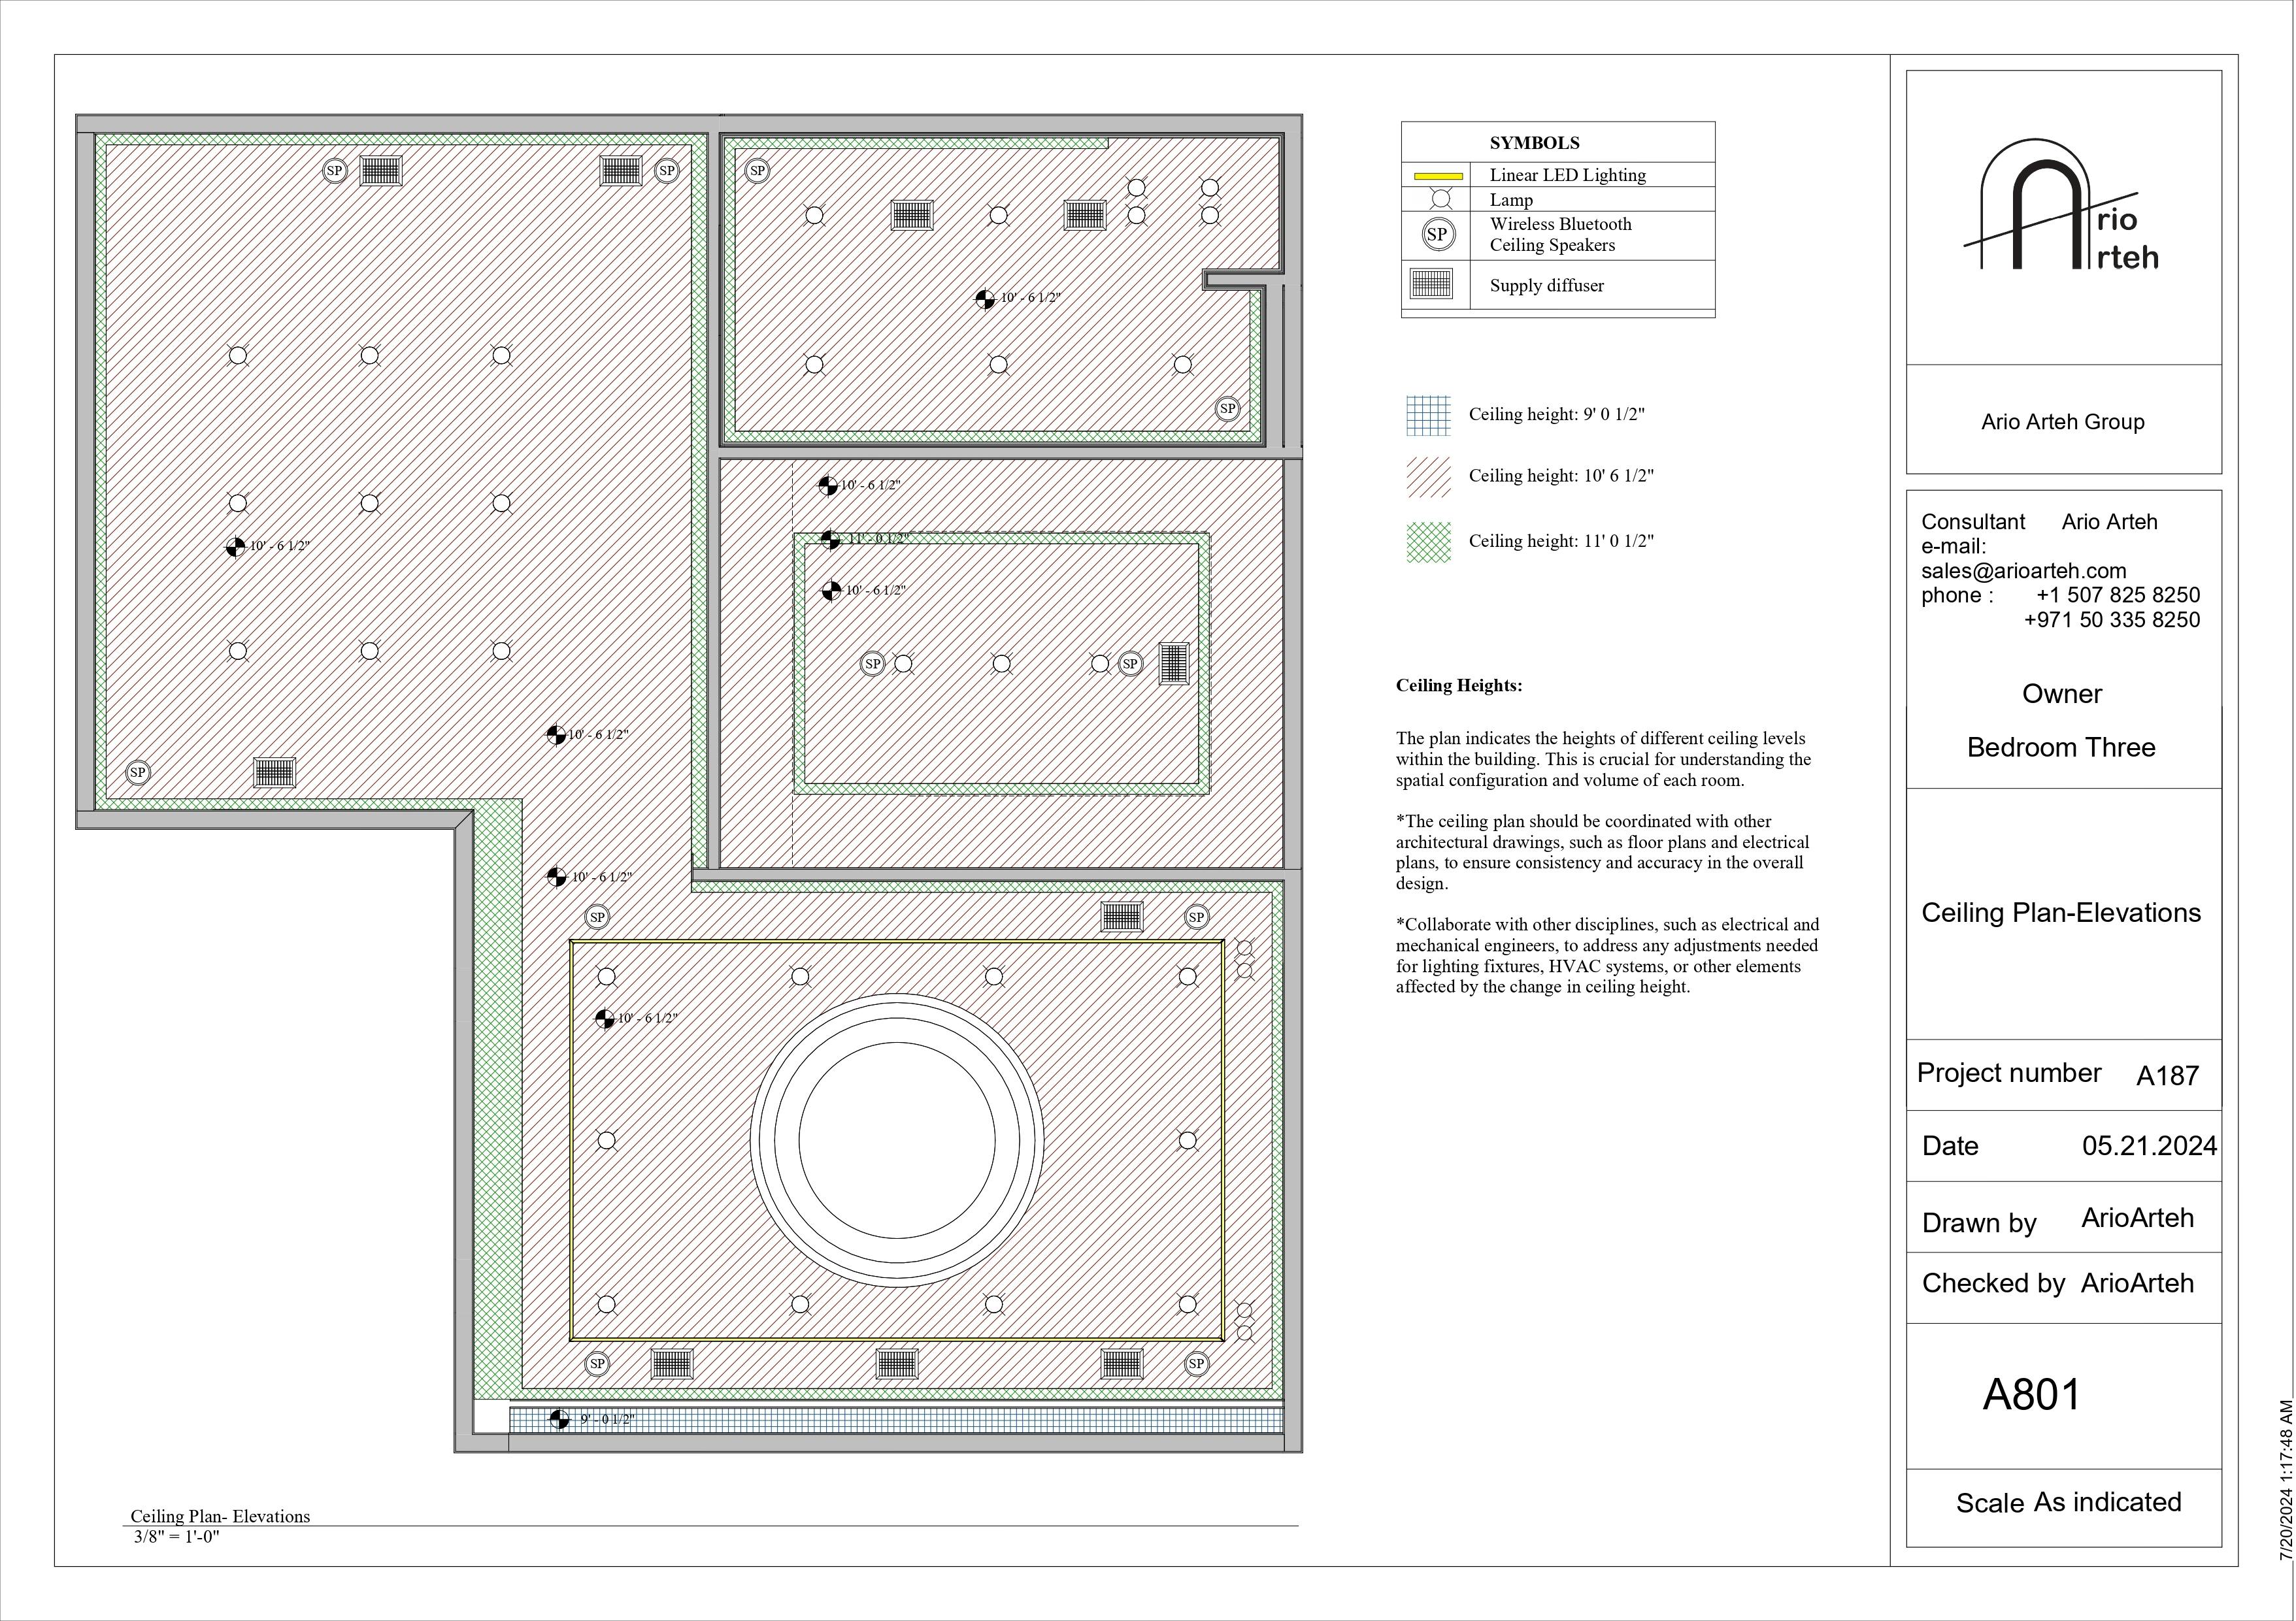Click the paragraph starting '*The ceiling plan should be coordinated'
The image size is (2296, 1621).
(x=1603, y=853)
